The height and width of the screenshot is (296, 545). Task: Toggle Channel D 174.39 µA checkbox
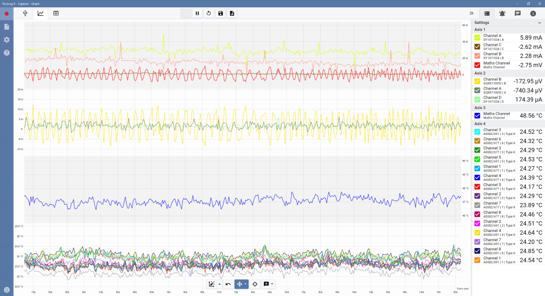477,100
